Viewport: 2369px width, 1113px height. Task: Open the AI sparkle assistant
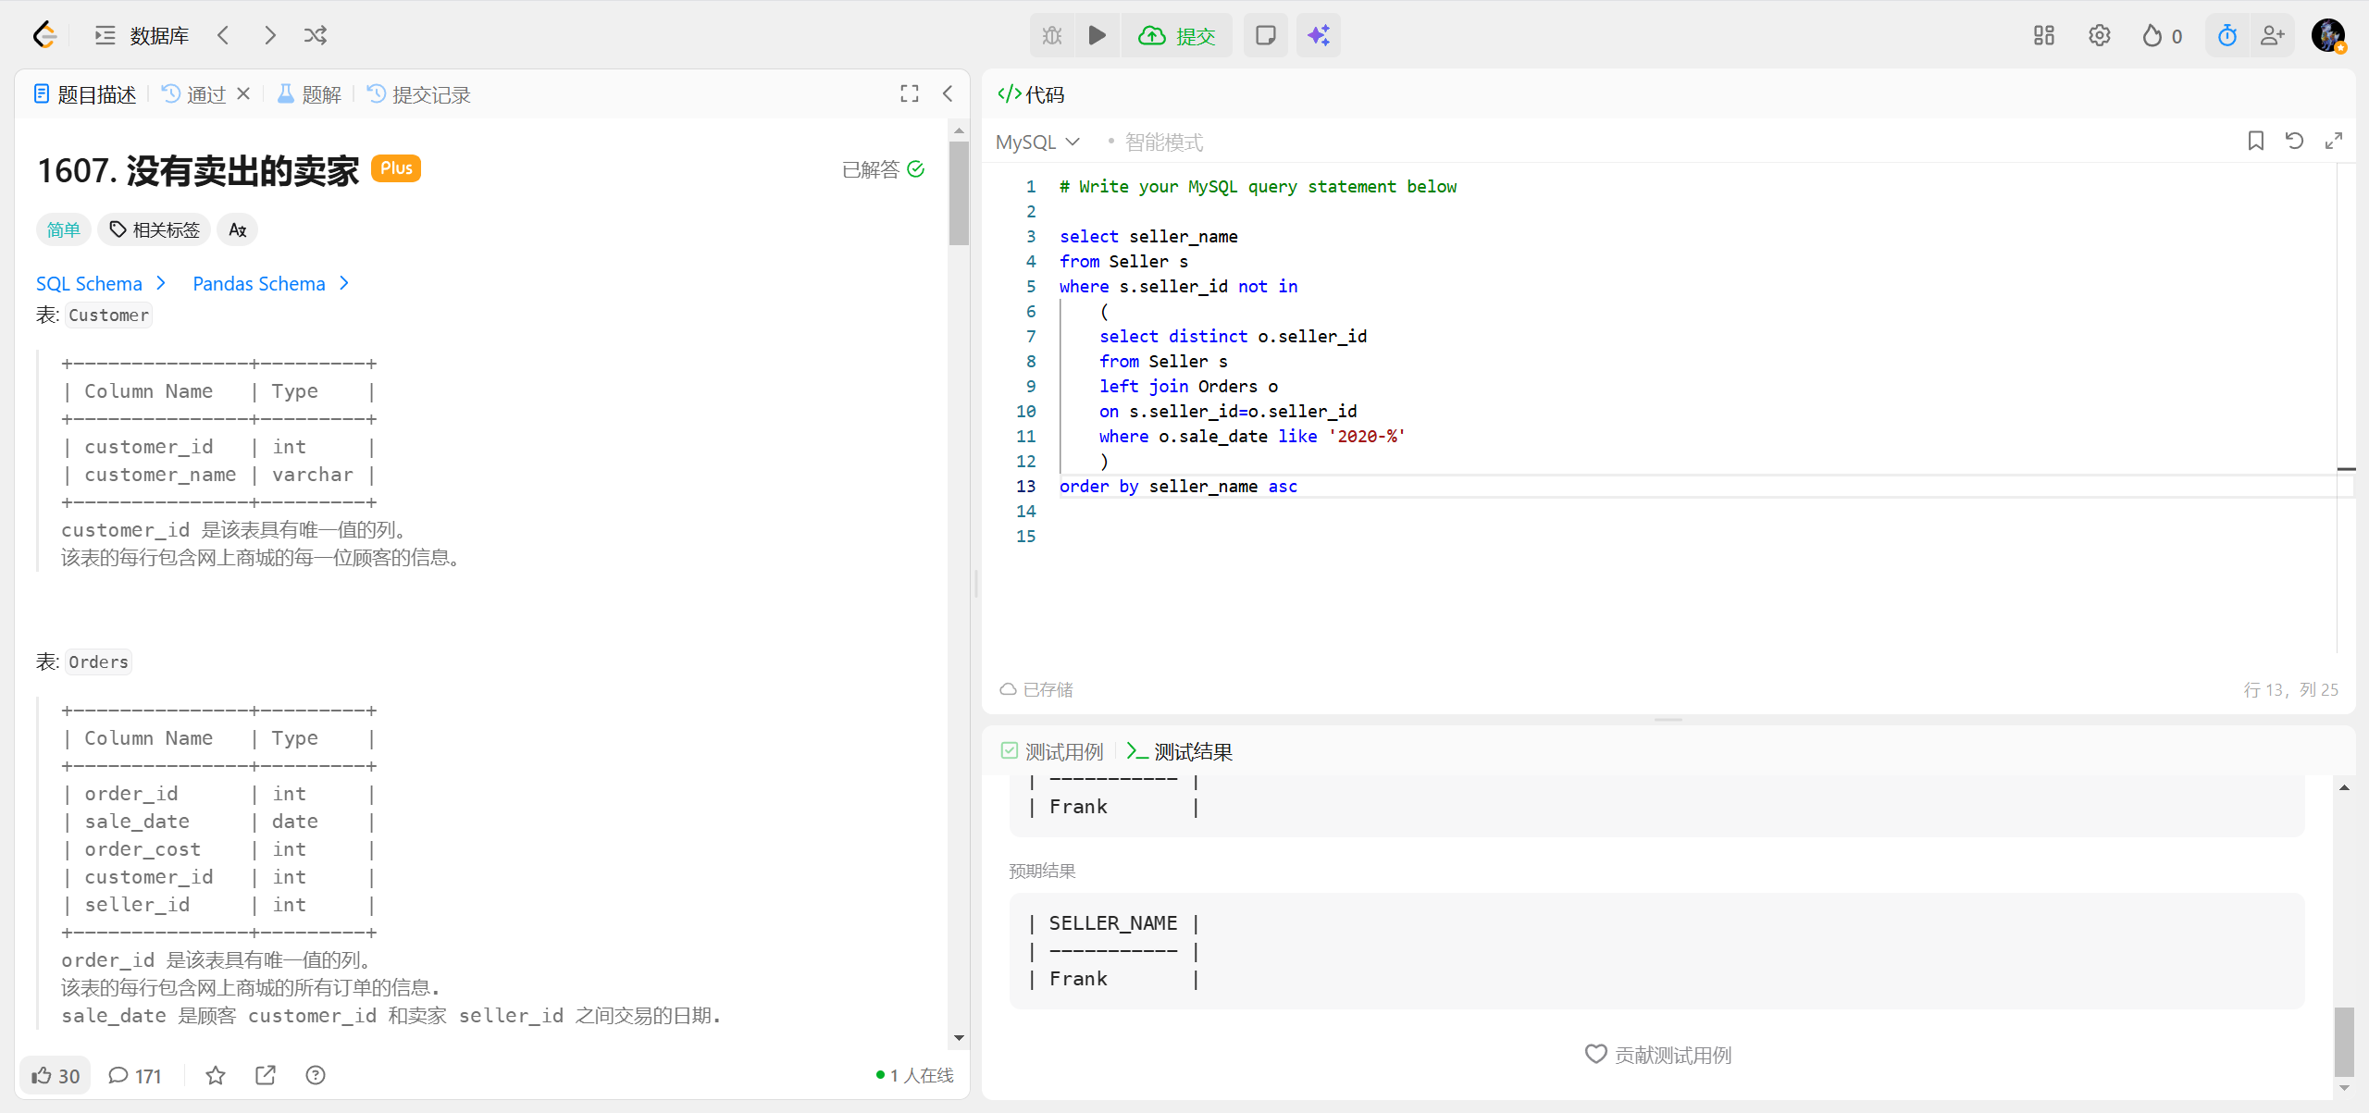pos(1318,35)
